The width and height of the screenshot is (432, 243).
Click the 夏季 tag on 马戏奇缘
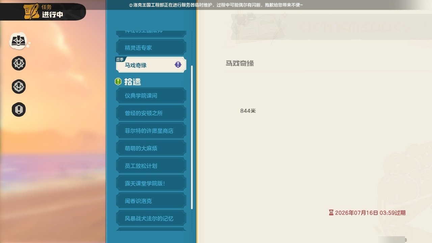point(120,59)
